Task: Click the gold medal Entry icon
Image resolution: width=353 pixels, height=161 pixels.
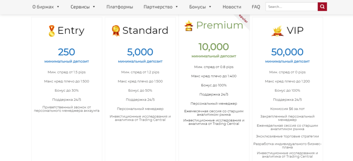Action: click(52, 31)
